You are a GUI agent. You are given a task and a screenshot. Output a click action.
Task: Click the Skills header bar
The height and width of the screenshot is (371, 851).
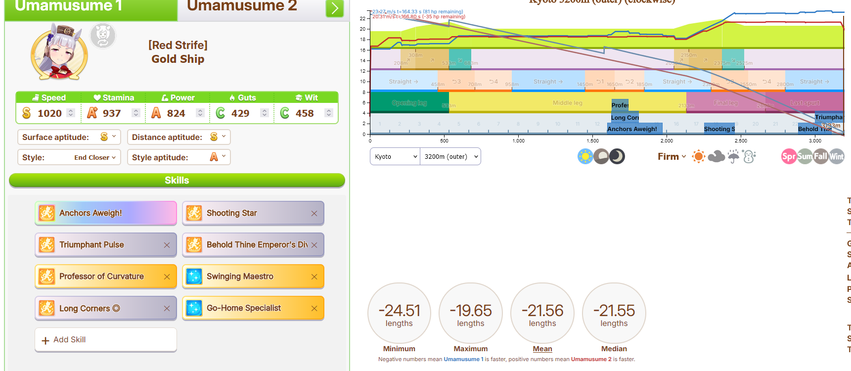pyautogui.click(x=177, y=180)
